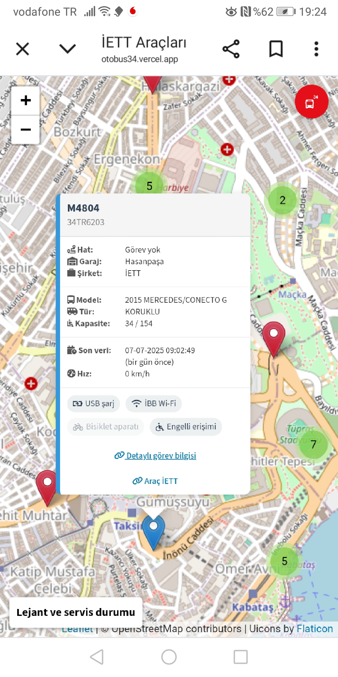Select the Şirket value İETT
The height and width of the screenshot is (677, 338).
(x=133, y=273)
